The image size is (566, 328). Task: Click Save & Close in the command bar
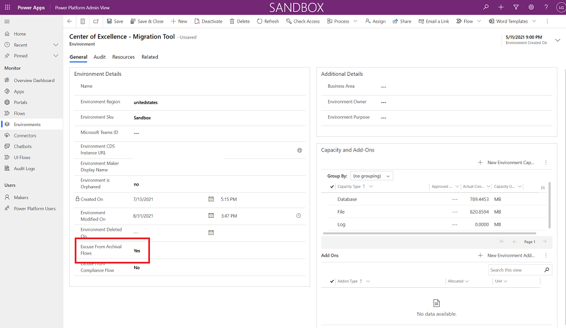tap(147, 21)
